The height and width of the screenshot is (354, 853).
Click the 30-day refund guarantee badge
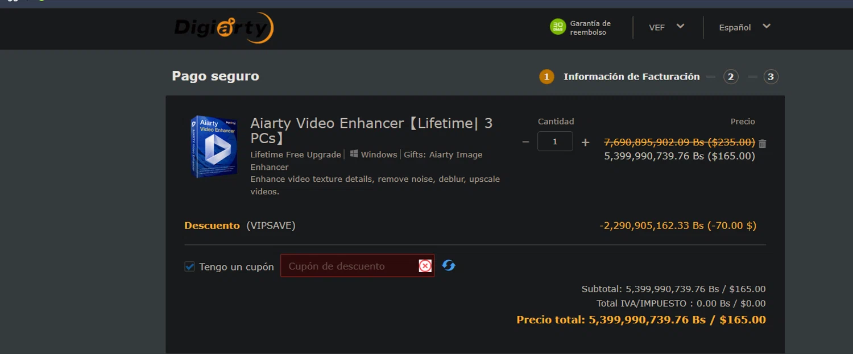581,27
